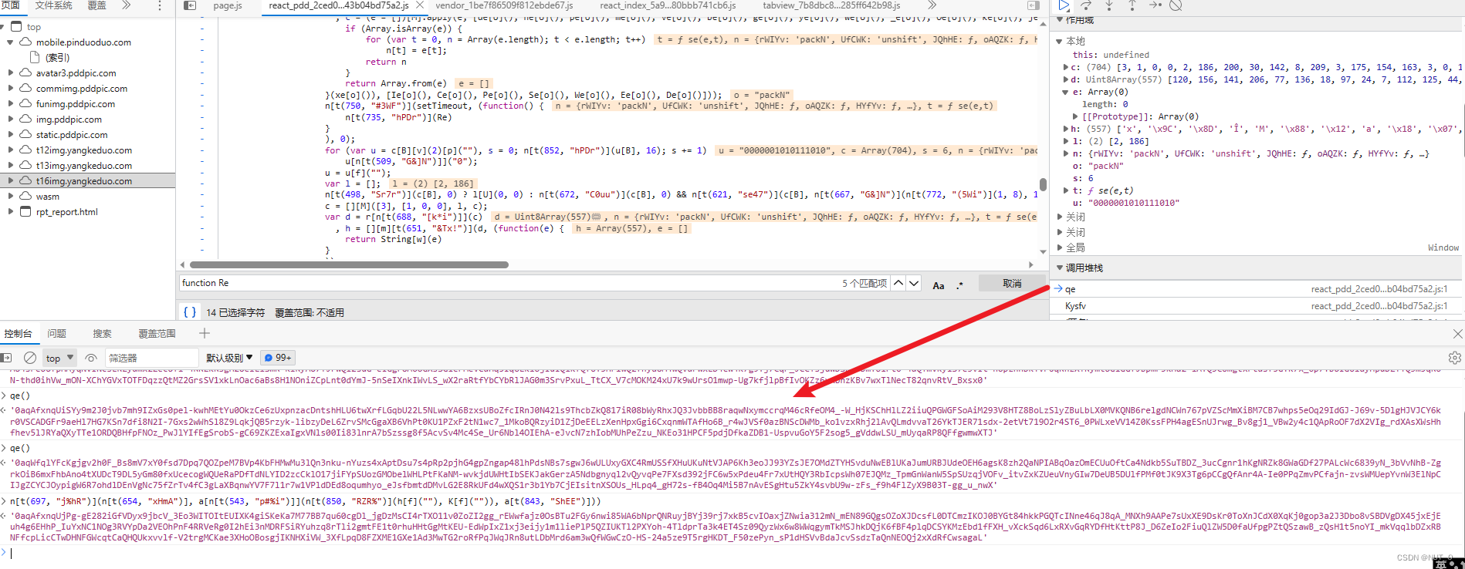Click the 99+ issues counter badge
1465x569 pixels.
tap(278, 358)
